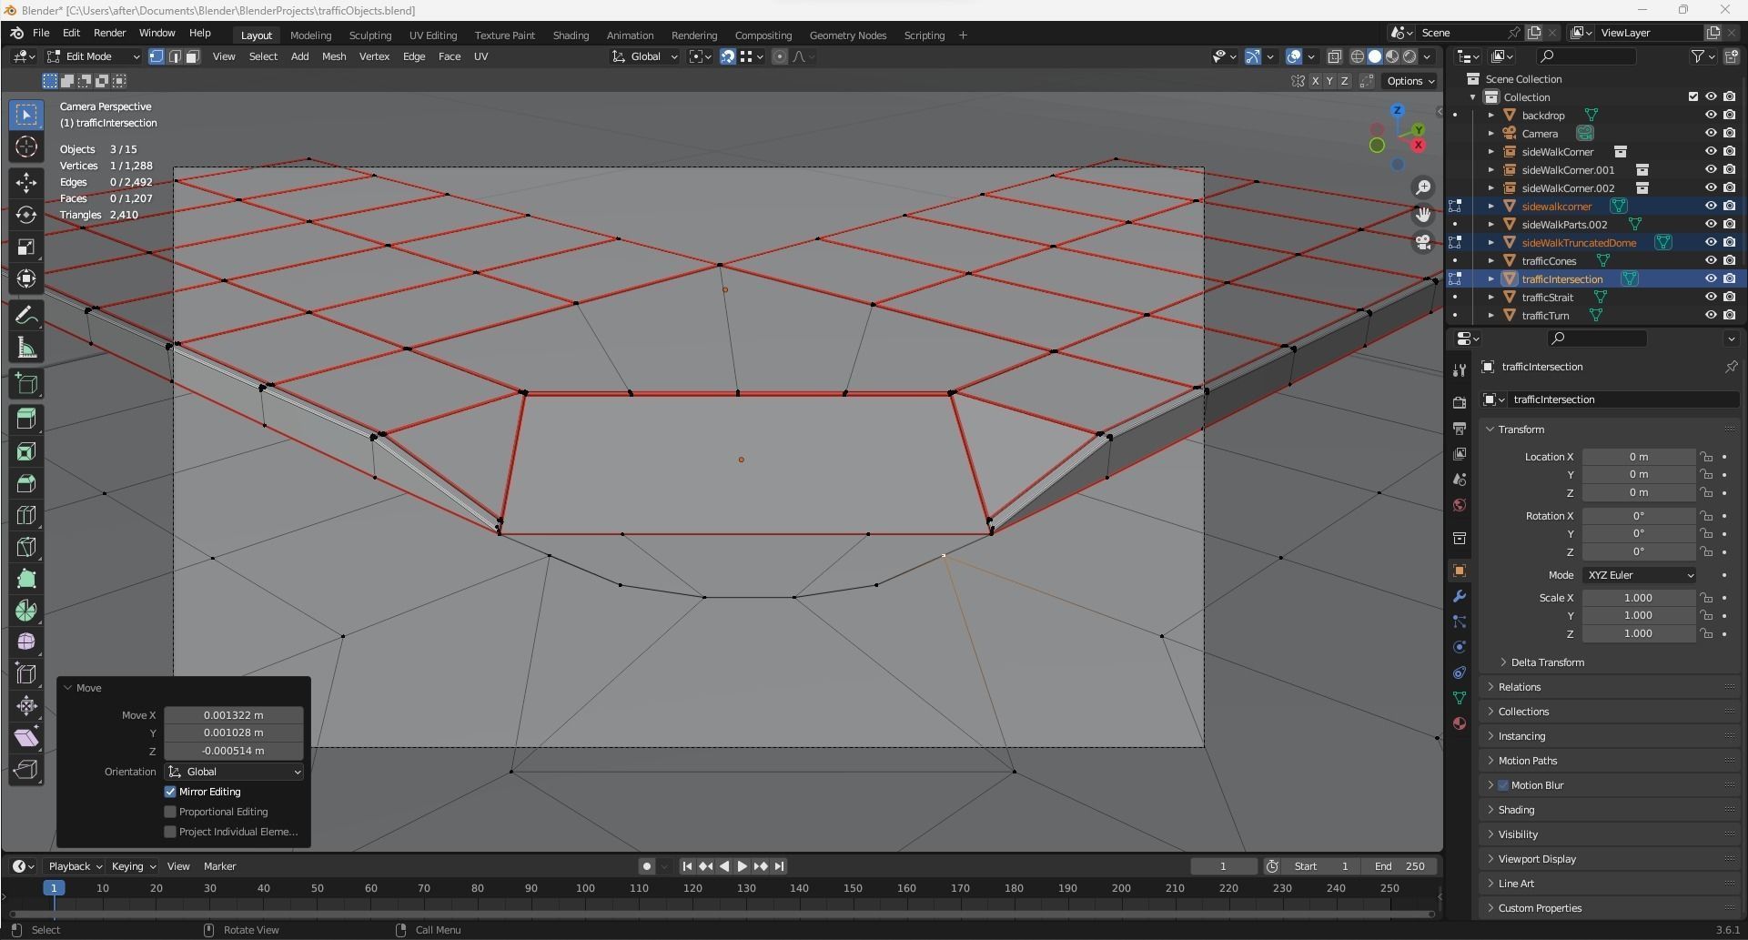
Task: Select the Scale tool
Action: 26,247
